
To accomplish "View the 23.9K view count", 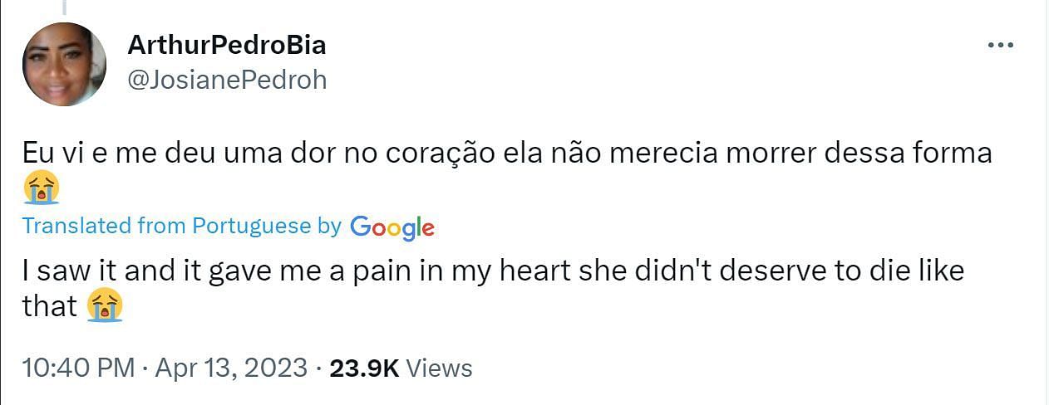I will click(x=364, y=368).
